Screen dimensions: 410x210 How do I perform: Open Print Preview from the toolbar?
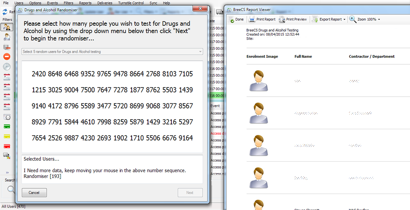click(282, 19)
